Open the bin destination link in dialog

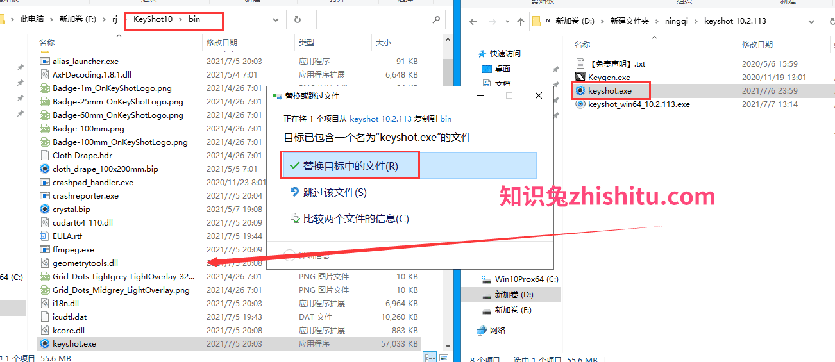tap(446, 119)
